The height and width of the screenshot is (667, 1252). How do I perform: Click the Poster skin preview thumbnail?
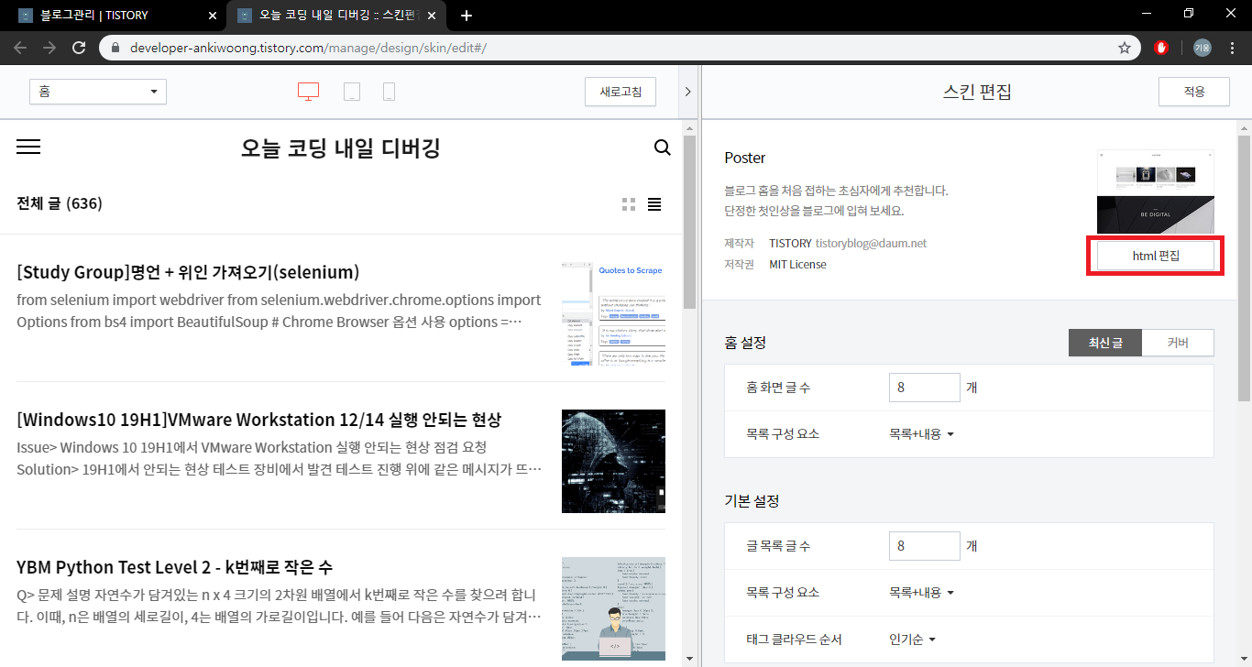coord(1156,191)
